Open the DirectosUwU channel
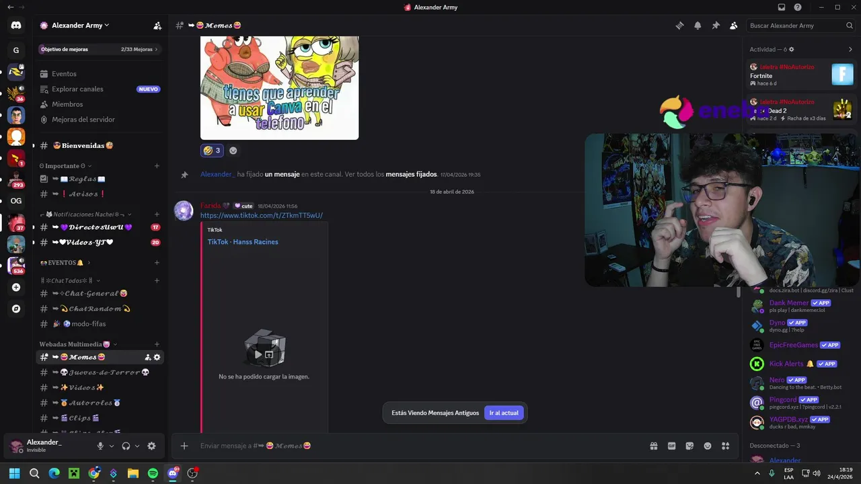 pyautogui.click(x=99, y=227)
